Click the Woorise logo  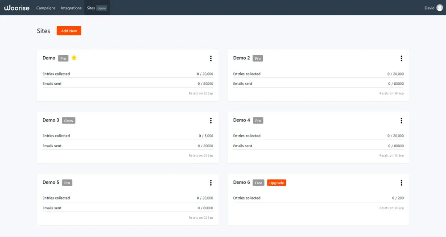17,8
